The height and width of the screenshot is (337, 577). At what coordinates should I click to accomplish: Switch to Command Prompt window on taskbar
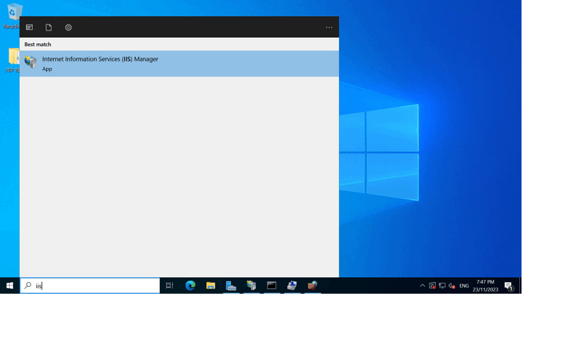point(272,286)
